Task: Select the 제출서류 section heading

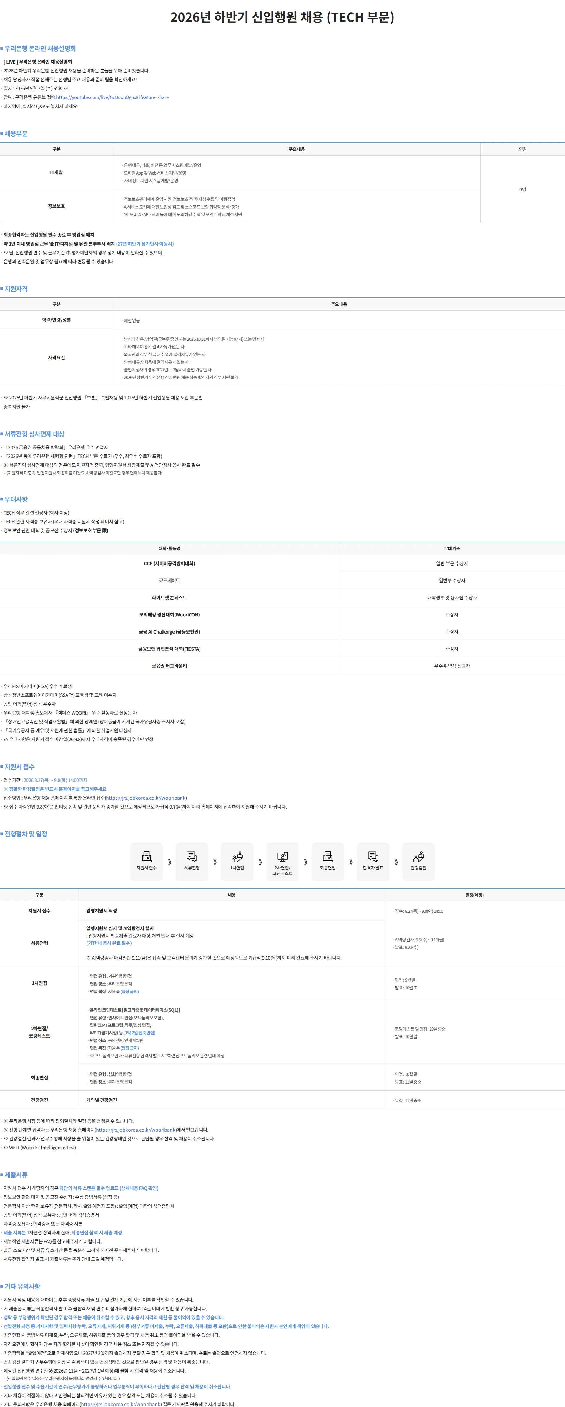Action: pos(16,1174)
